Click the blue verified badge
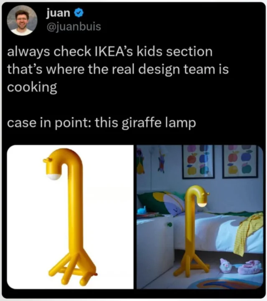The image size is (267, 301). coord(79,13)
